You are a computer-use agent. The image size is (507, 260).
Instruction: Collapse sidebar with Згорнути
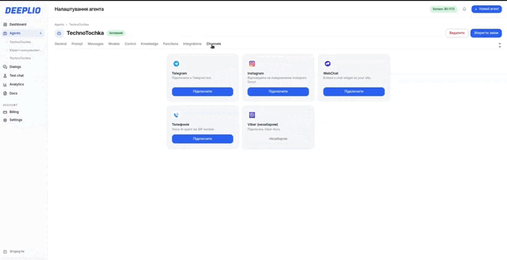[x=14, y=252]
